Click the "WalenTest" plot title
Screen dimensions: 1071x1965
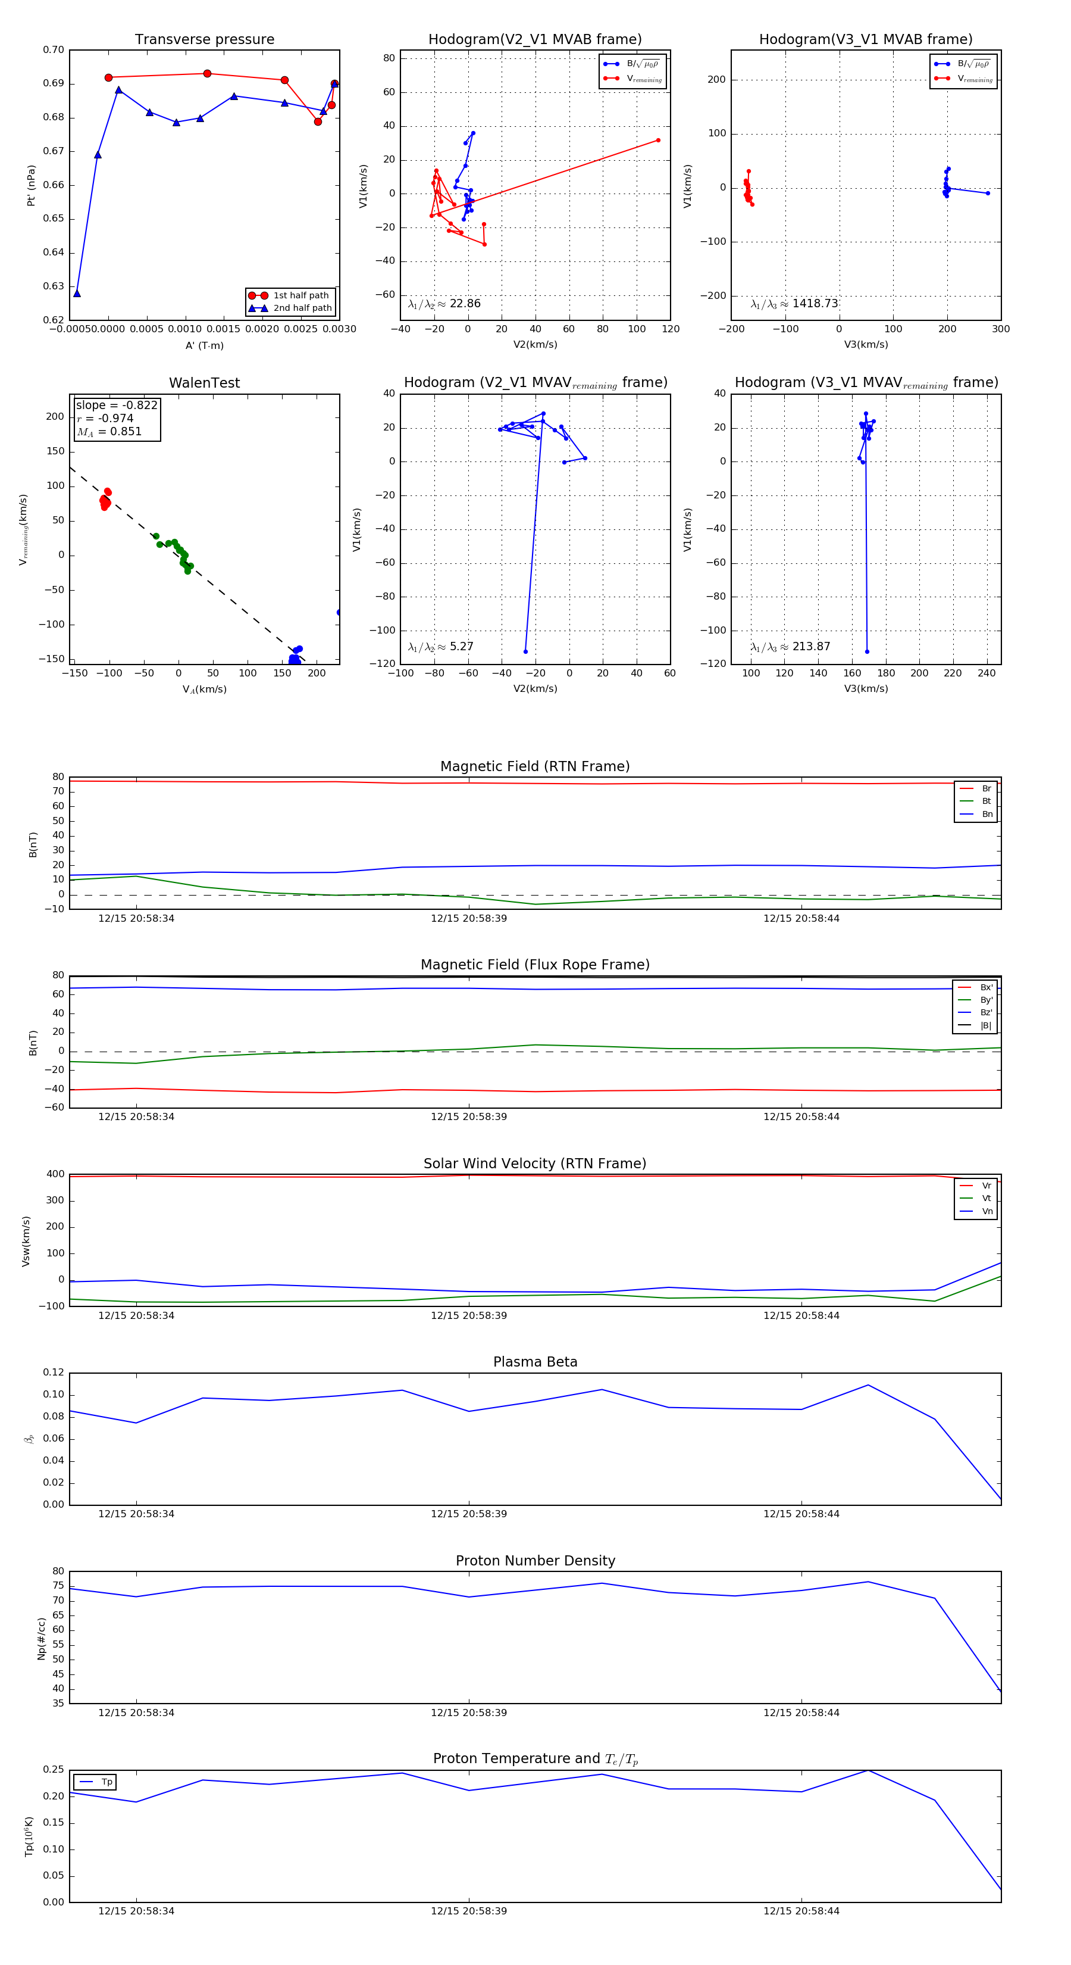click(x=204, y=383)
